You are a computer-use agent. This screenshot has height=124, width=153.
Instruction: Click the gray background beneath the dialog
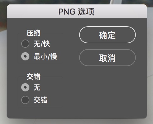pos(77,121)
